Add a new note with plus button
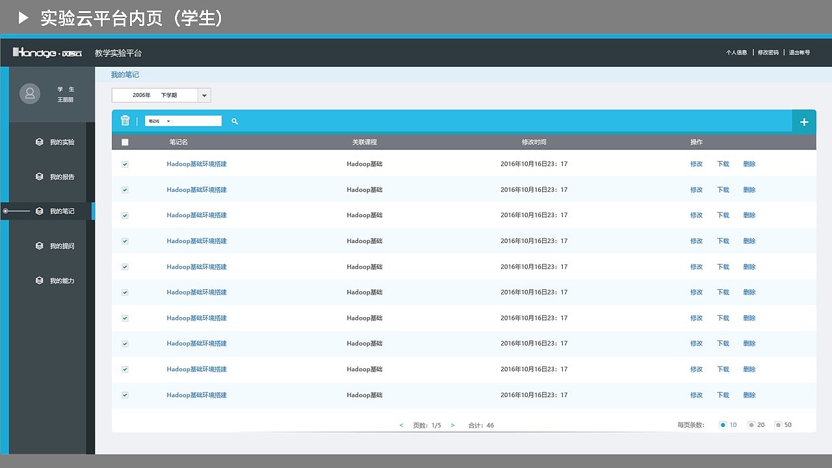The width and height of the screenshot is (832, 468). [x=804, y=122]
